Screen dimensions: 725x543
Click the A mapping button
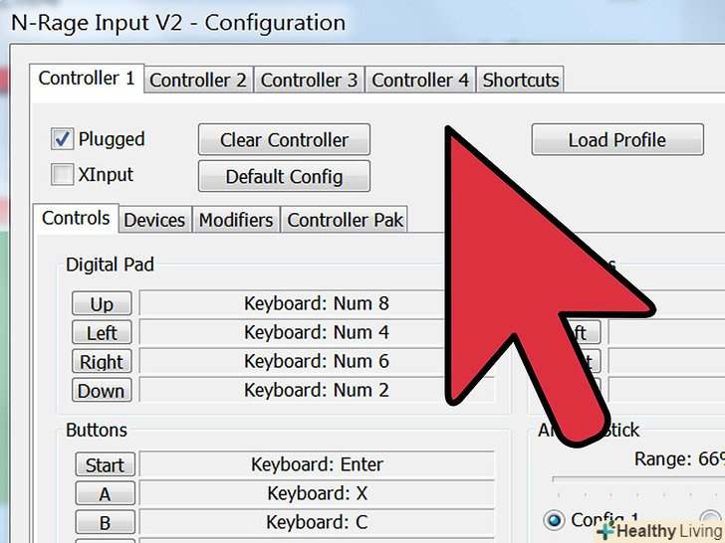click(x=105, y=493)
